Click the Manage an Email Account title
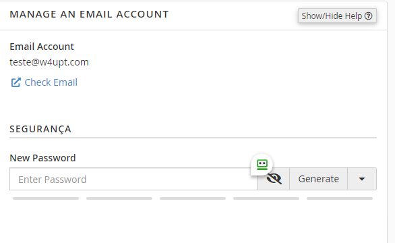This screenshot has height=243, width=395. [x=89, y=14]
